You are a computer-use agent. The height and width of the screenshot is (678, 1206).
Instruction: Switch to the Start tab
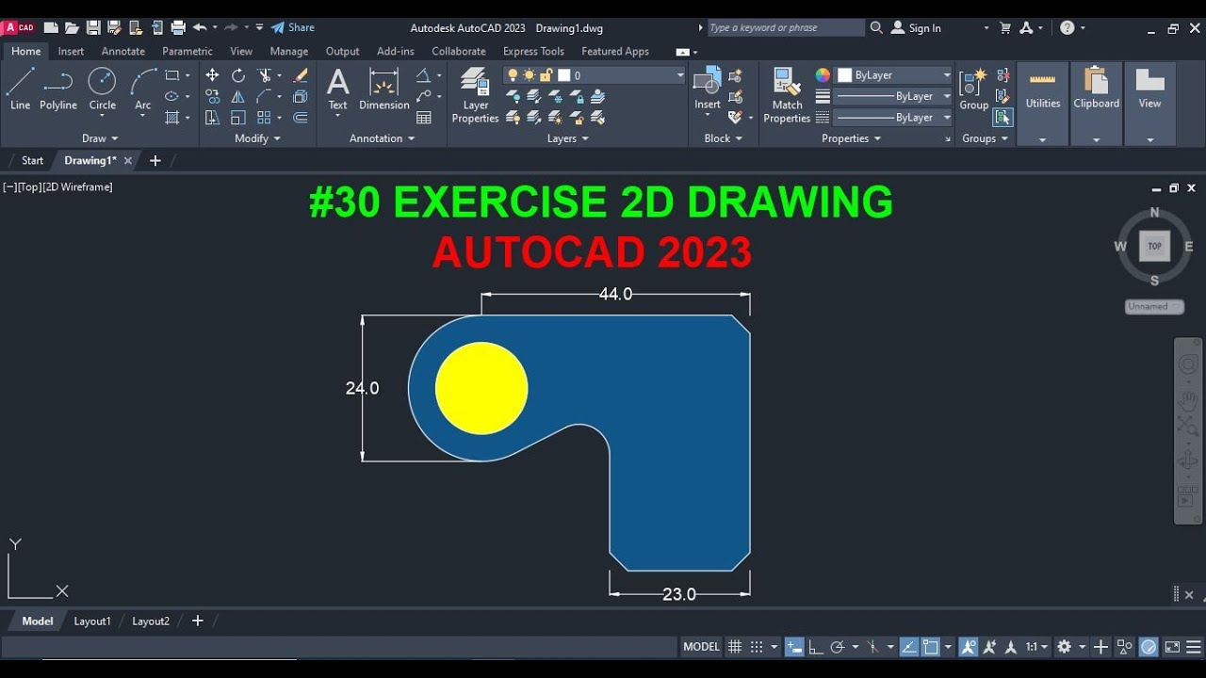pyautogui.click(x=32, y=160)
